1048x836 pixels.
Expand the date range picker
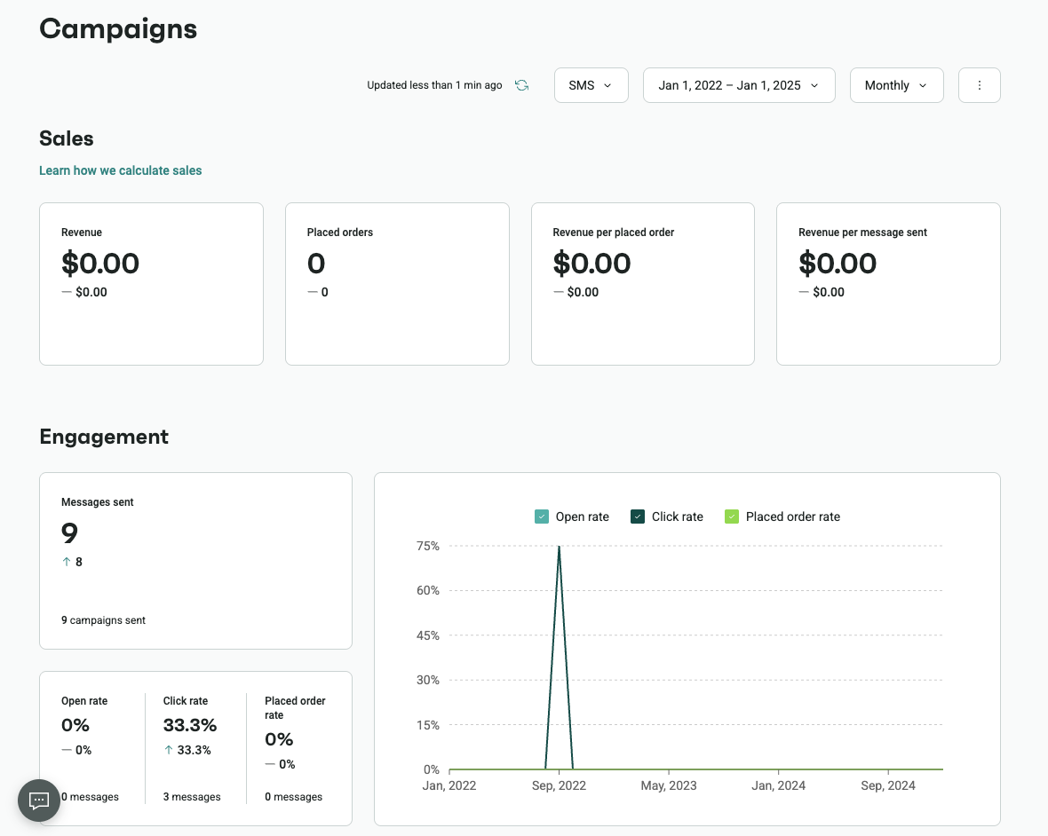click(738, 85)
